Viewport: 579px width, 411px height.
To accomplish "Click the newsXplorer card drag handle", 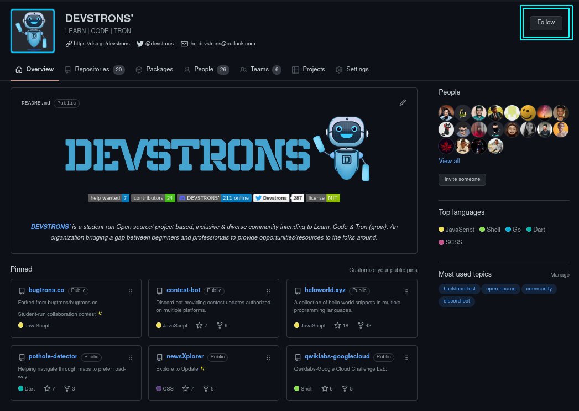I will (x=268, y=357).
